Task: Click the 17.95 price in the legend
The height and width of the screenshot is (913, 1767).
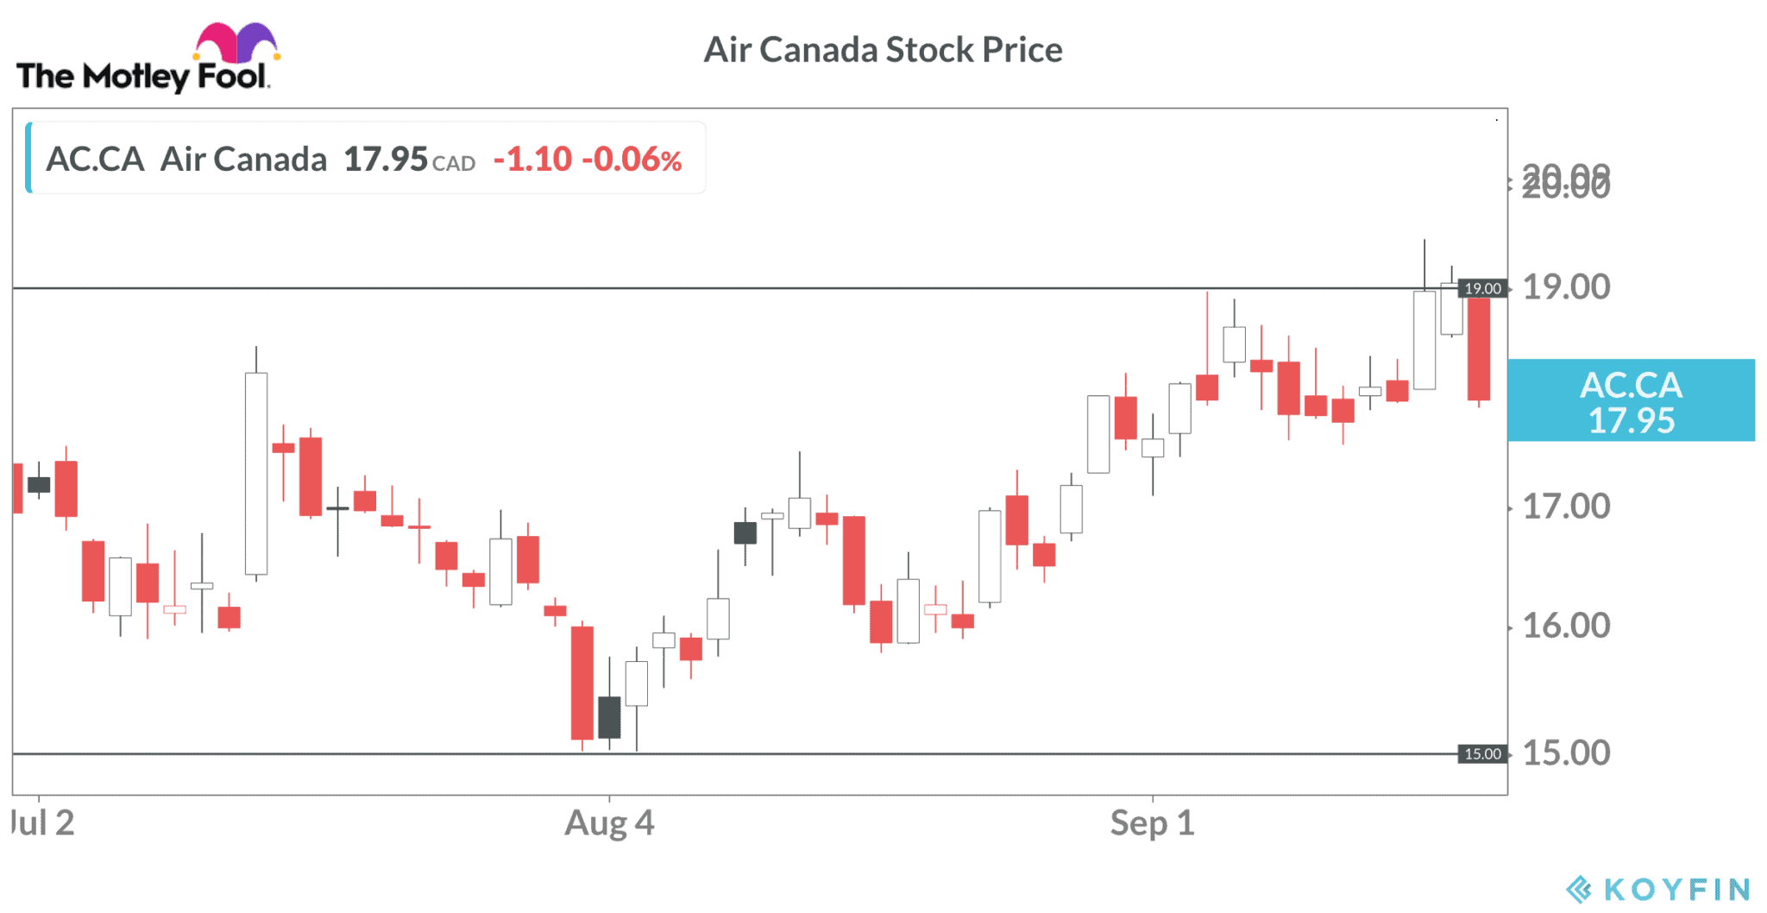Action: 386,160
